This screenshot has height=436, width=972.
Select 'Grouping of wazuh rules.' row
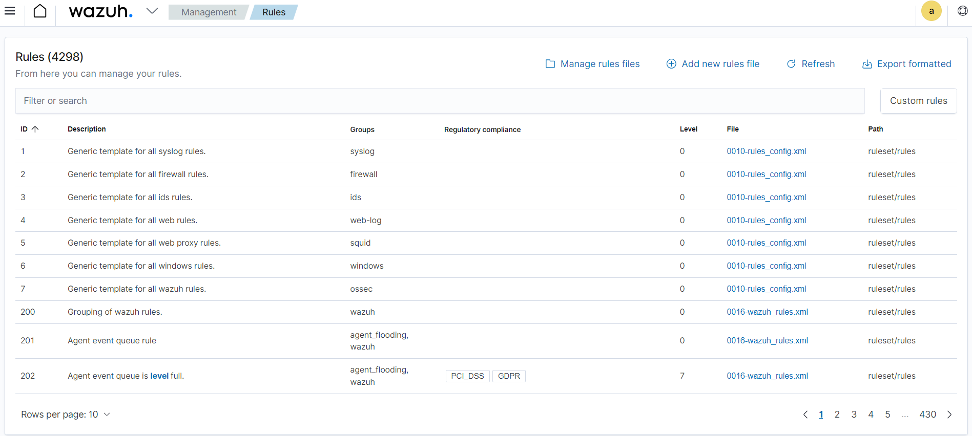[486, 312]
